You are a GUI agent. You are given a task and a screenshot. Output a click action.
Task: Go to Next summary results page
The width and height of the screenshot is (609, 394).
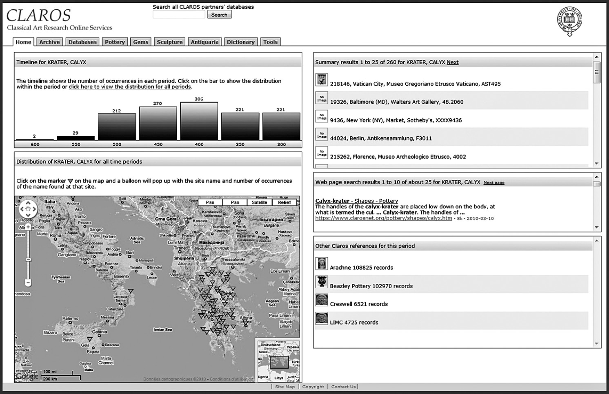(452, 62)
